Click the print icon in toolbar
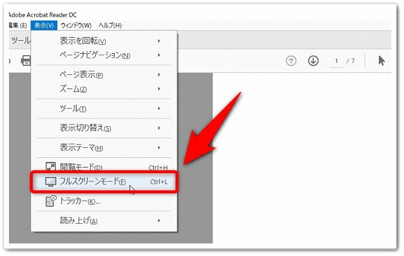The width and height of the screenshot is (404, 256). click(x=26, y=60)
